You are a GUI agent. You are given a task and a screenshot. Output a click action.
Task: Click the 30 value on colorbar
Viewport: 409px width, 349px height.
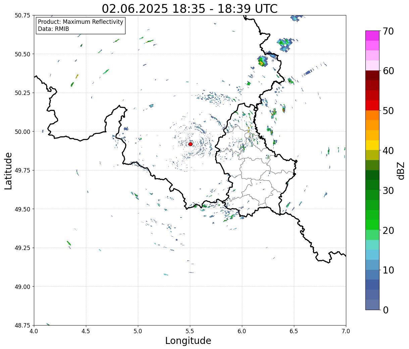point(388,190)
